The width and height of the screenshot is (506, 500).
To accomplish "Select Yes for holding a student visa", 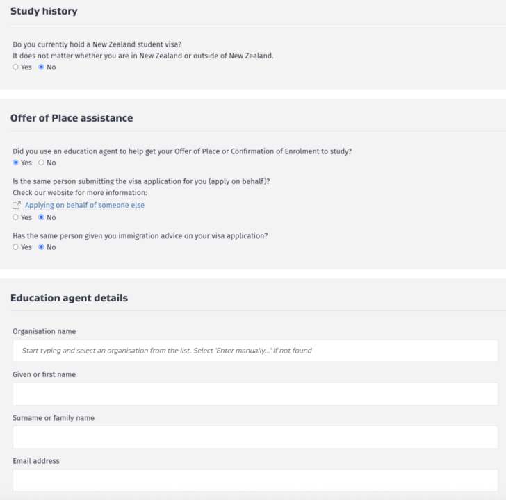I will [17, 67].
